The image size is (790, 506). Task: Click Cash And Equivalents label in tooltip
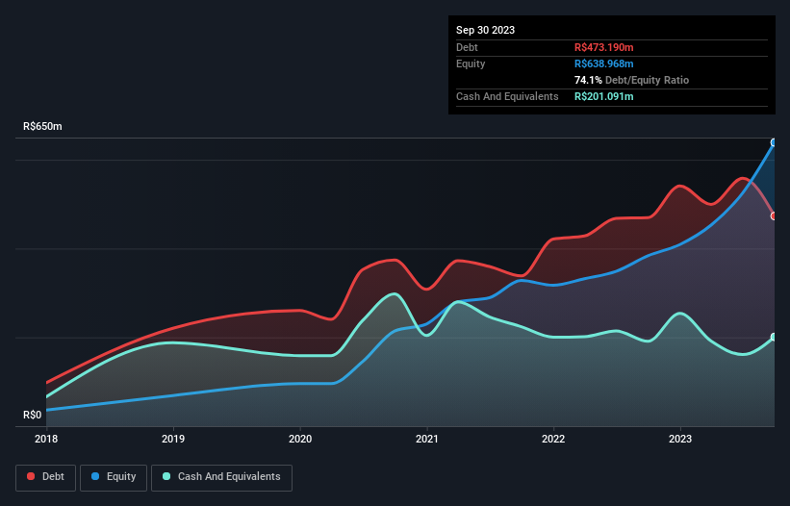click(507, 96)
